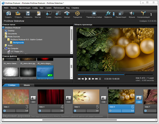Collapse the My Computer tree node
Screen dimensions: 159x124
[x=3, y=48]
